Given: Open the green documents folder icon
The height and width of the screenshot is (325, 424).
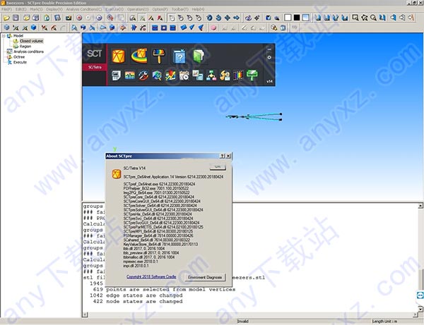Looking at the screenshot, I should click(199, 56).
